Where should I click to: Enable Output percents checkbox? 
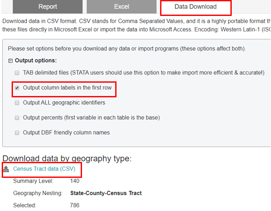(17, 118)
